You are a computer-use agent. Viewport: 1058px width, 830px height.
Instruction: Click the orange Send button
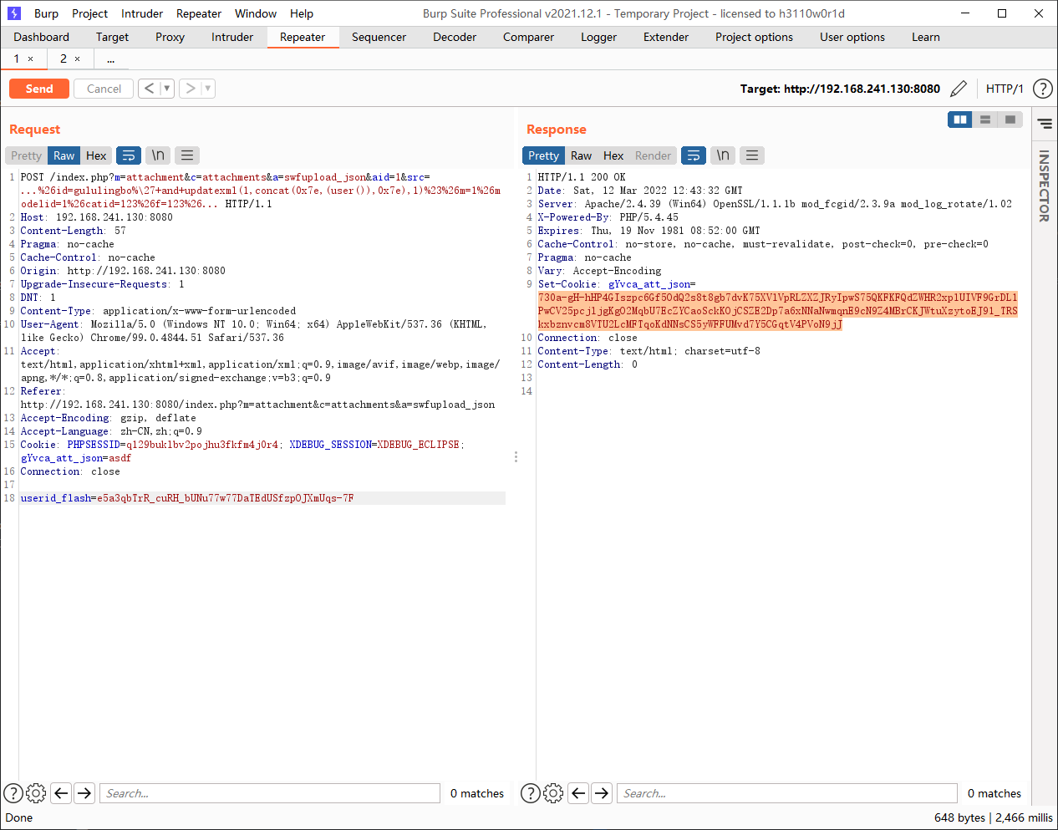[x=39, y=89]
